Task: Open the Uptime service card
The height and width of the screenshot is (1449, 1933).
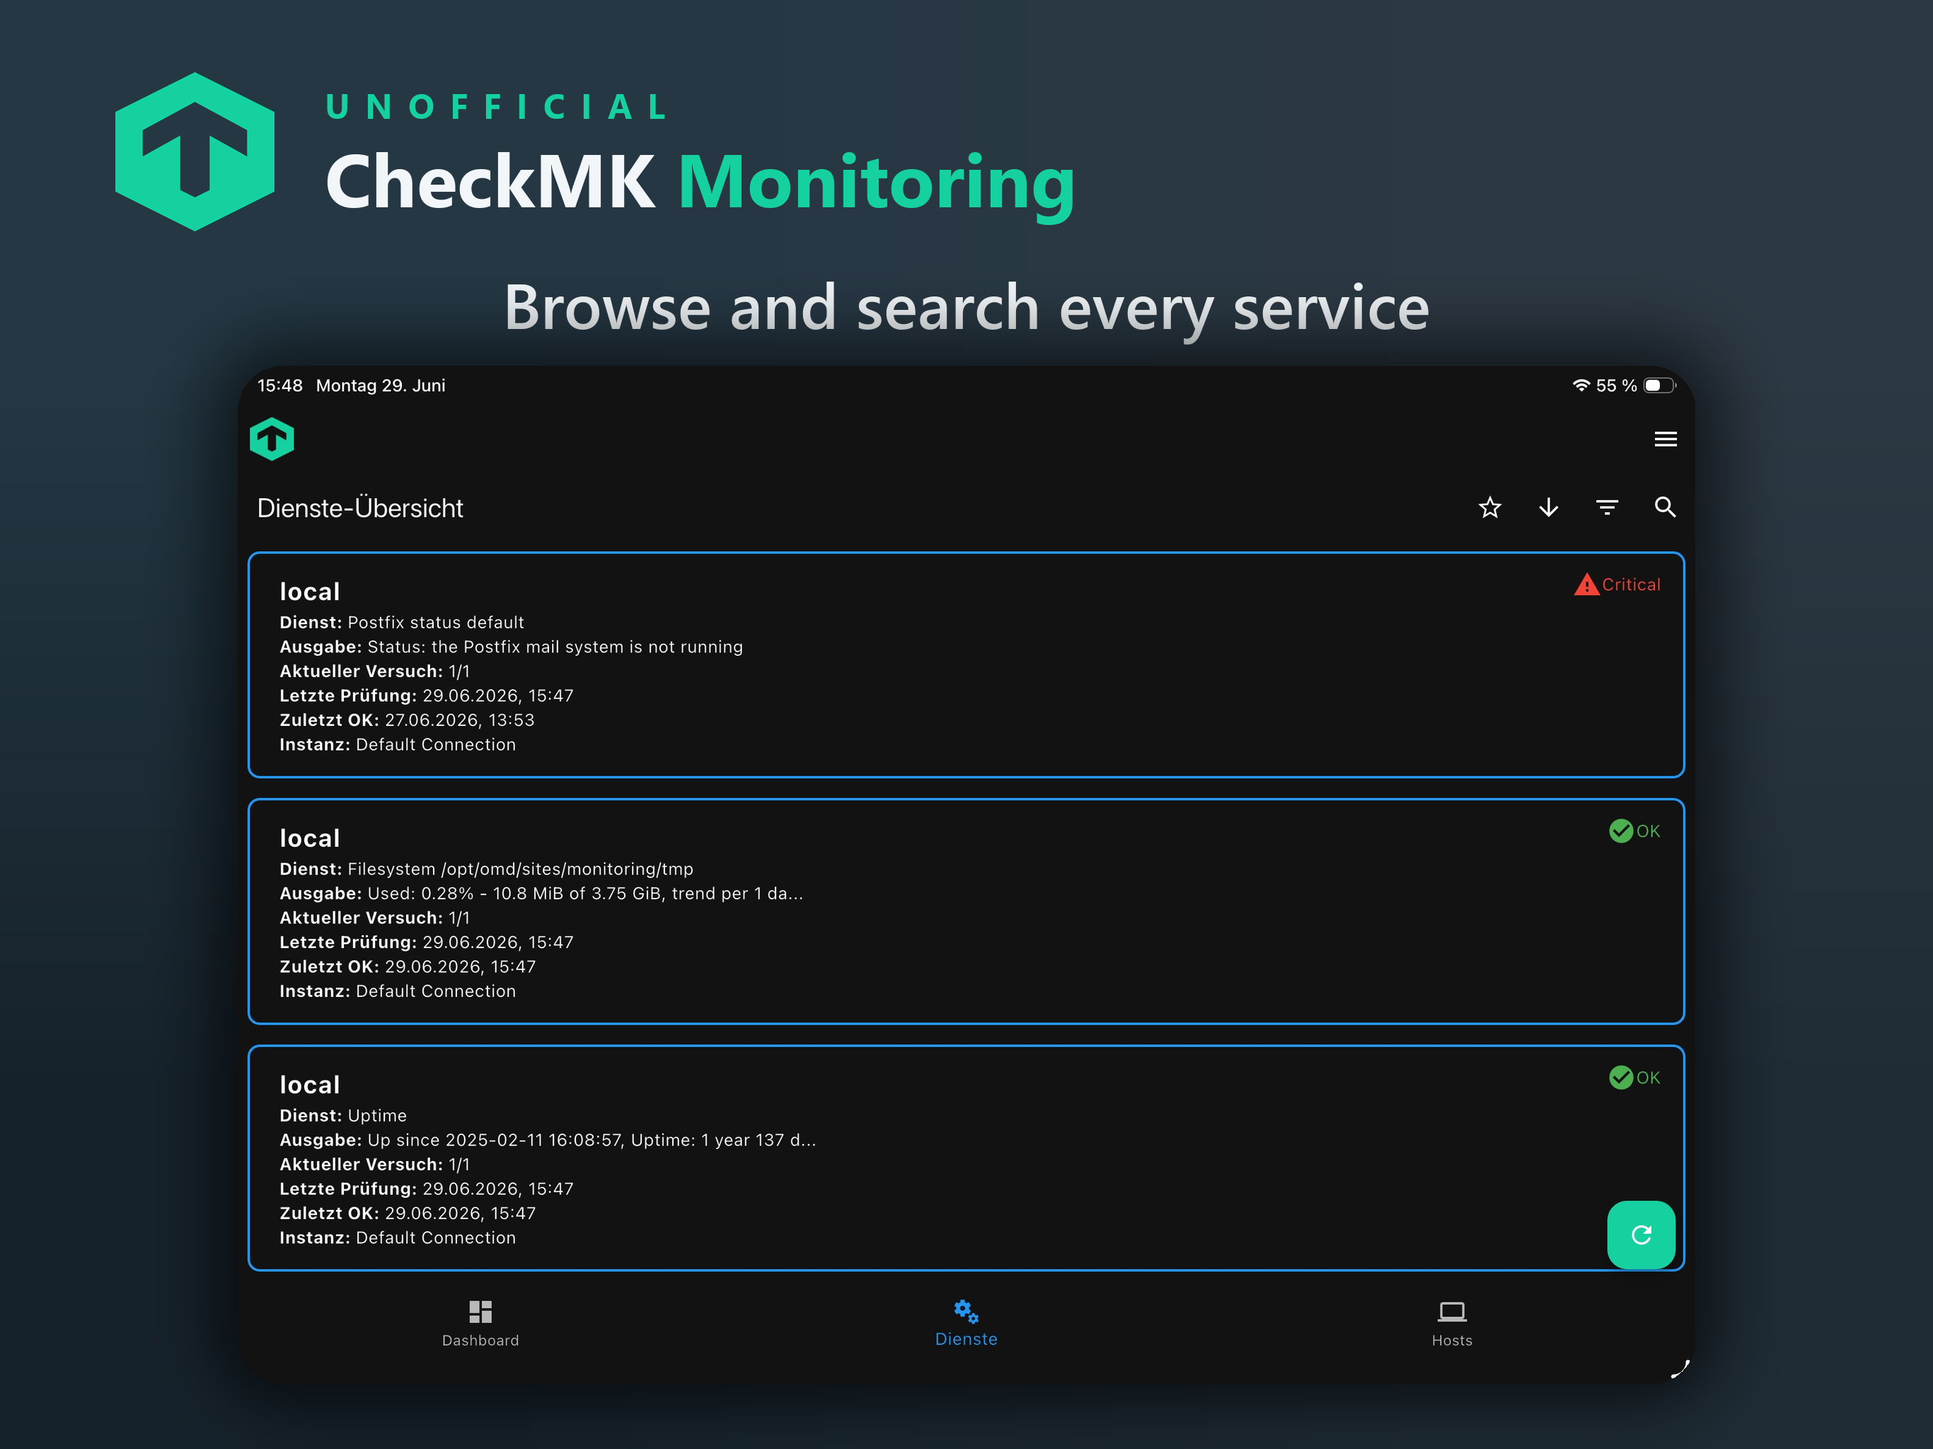Action: [x=966, y=1158]
